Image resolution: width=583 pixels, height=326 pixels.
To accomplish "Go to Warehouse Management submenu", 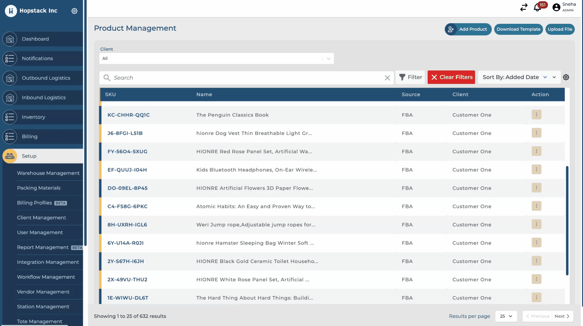I will tap(48, 173).
